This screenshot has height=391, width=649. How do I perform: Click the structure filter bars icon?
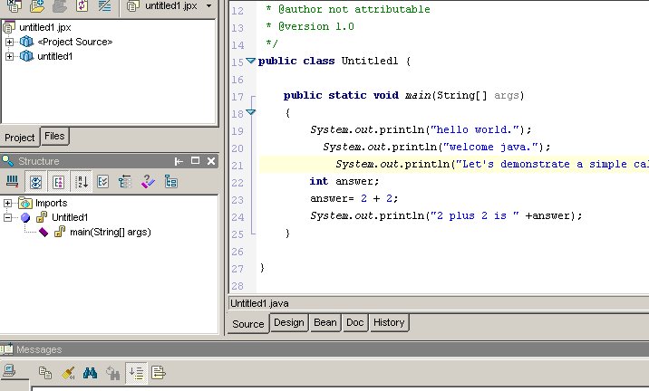click(13, 181)
